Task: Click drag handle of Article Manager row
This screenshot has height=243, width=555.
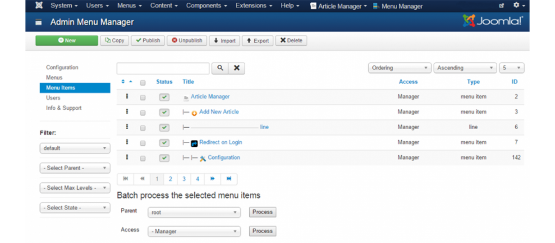Action: [x=127, y=97]
